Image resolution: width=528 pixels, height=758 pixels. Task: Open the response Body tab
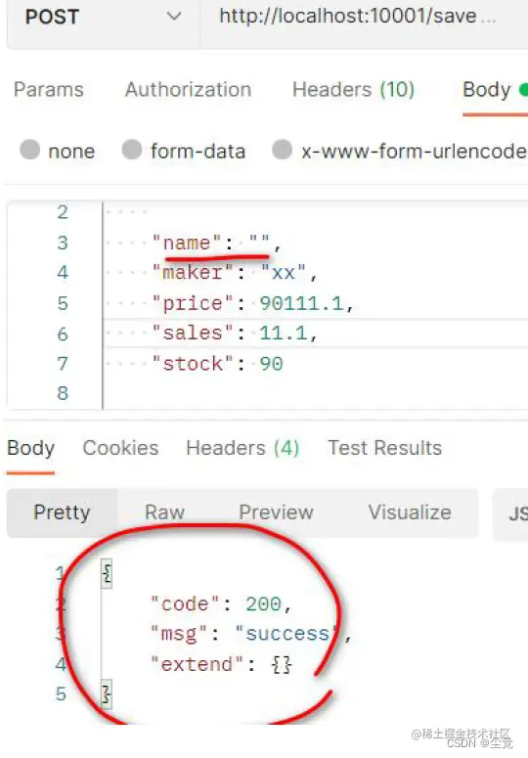31,448
